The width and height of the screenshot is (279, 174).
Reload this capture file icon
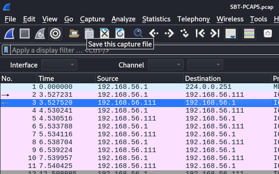[x=120, y=33]
